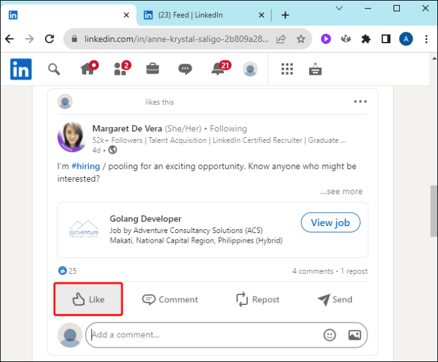Screen dimensions: 438x362
Task: Expand post text with see more
Action: coord(342,192)
